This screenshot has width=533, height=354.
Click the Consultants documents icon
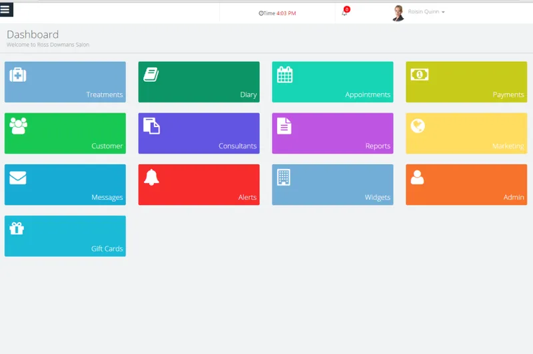pyautogui.click(x=151, y=126)
